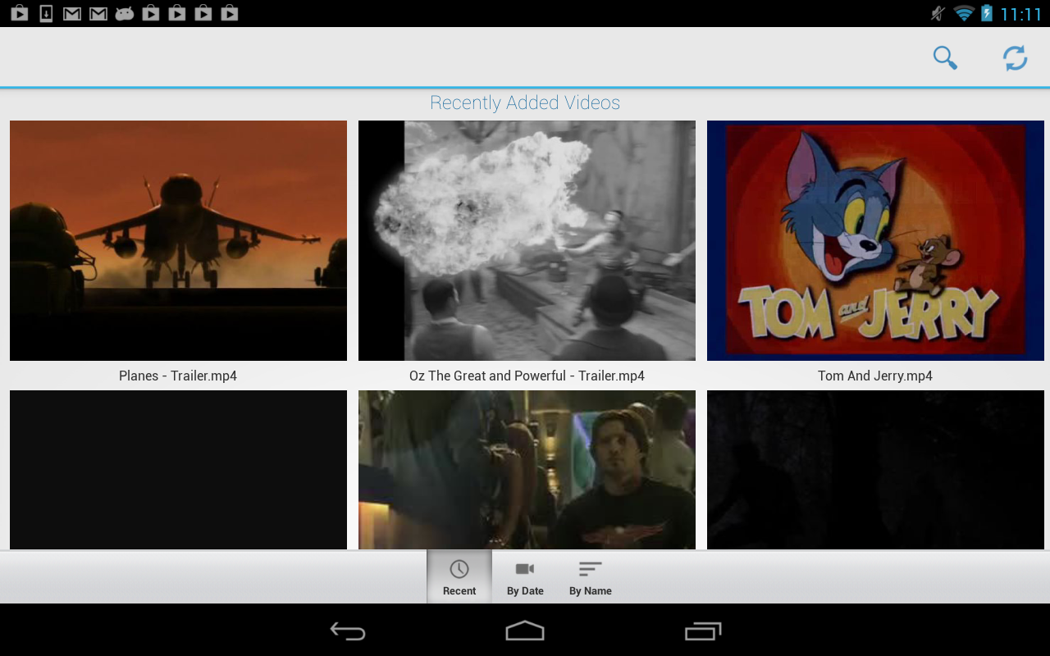Switch to the By Name tab
This screenshot has width=1050, height=656.
point(591,576)
